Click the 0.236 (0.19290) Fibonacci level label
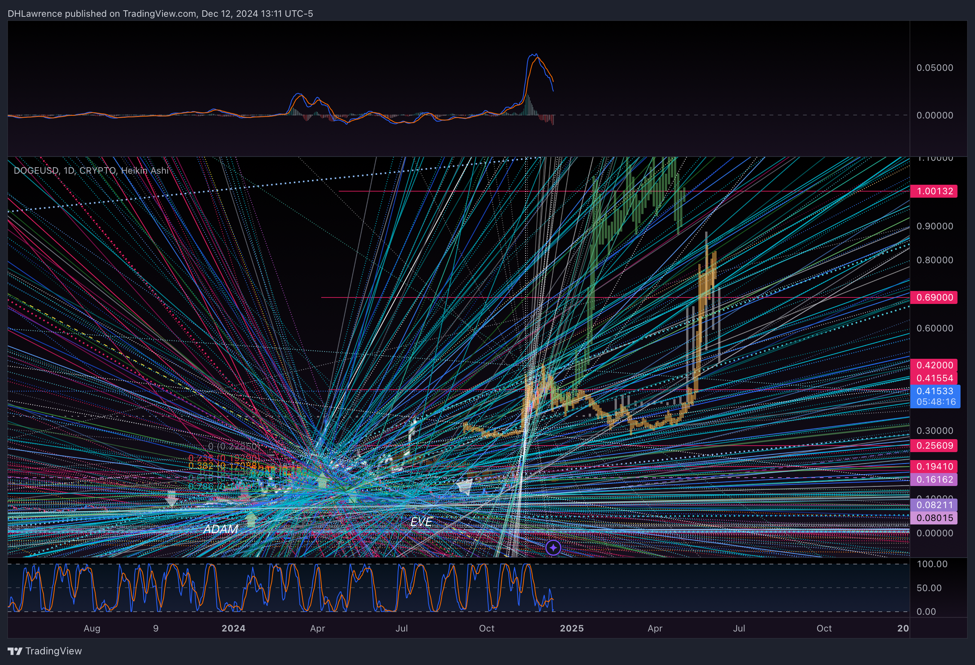975x665 pixels. (224, 458)
